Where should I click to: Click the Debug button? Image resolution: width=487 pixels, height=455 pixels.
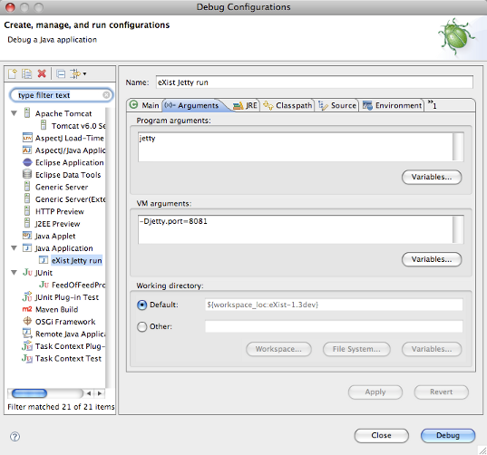(x=448, y=435)
